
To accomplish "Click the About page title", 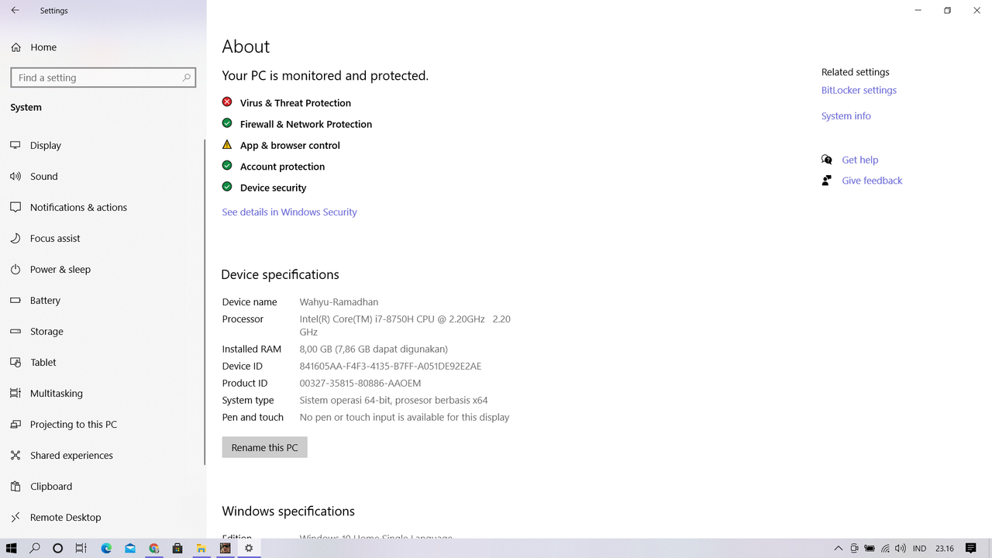I will point(246,46).
